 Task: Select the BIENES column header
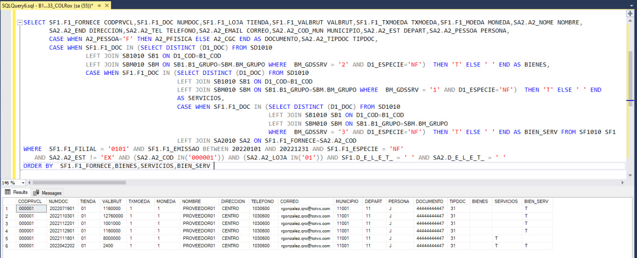(x=481, y=201)
